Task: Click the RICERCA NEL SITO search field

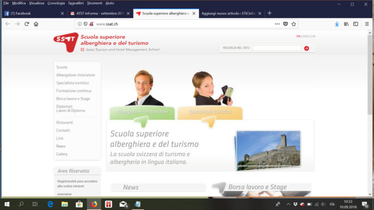Action: [x=277, y=48]
